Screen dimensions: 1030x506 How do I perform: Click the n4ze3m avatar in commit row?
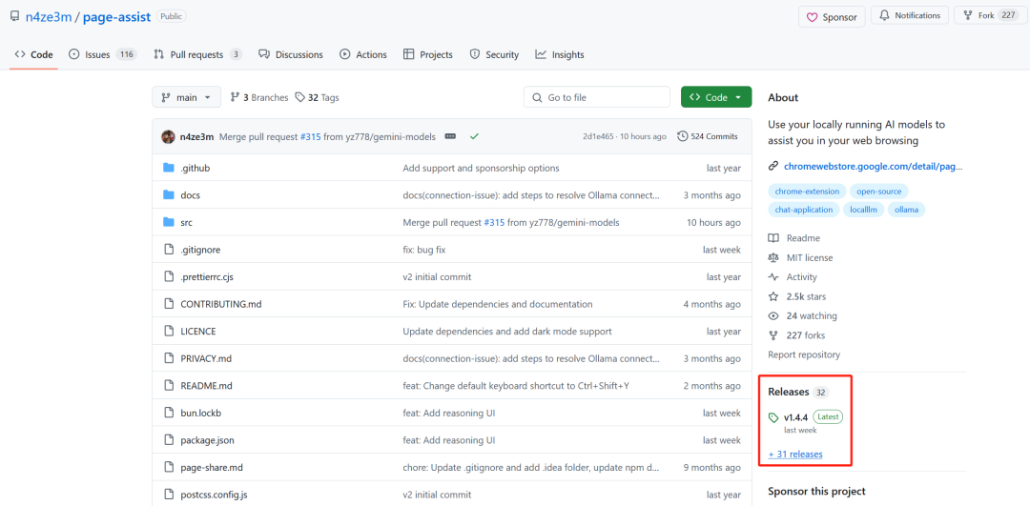click(x=168, y=136)
